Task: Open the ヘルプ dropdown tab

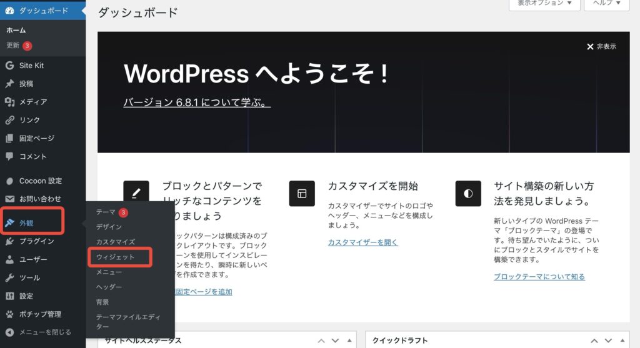Action: coord(606,3)
